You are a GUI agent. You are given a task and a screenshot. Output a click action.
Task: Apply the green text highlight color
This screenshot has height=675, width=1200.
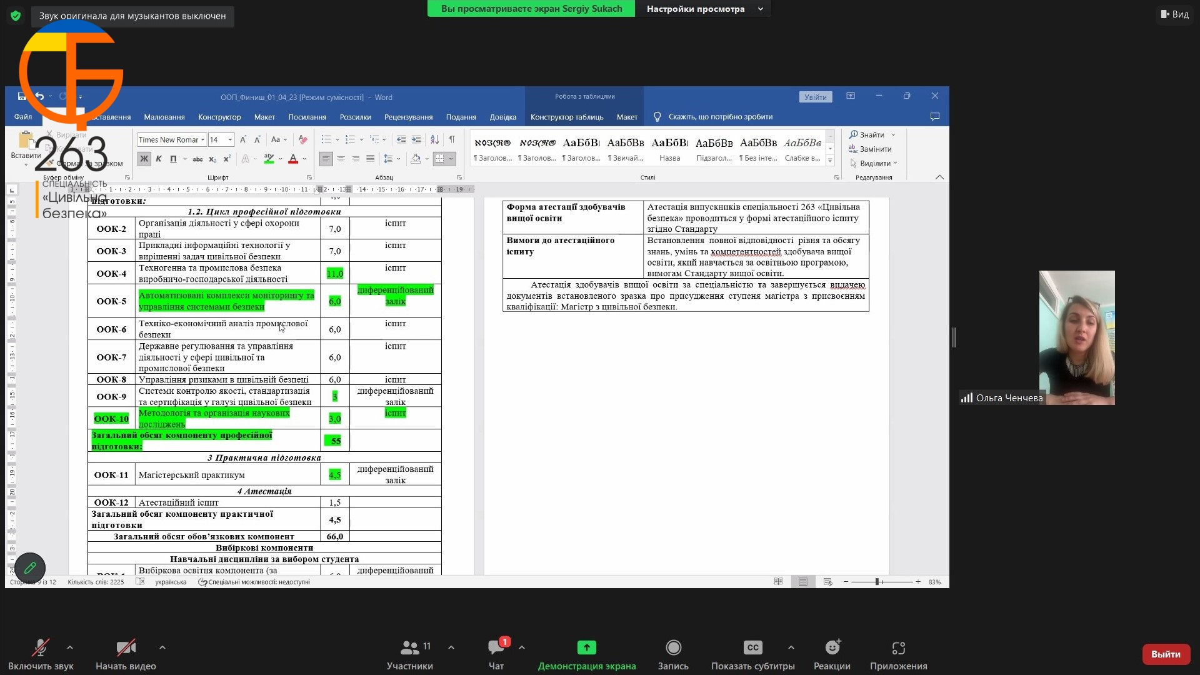point(269,159)
